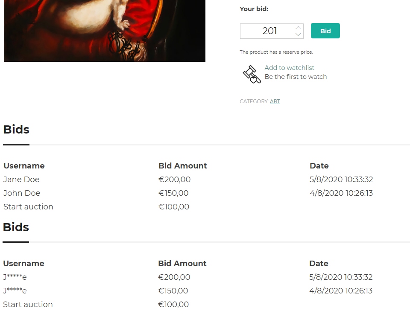
Task: Click the watchlist gavel icon
Action: click(252, 74)
